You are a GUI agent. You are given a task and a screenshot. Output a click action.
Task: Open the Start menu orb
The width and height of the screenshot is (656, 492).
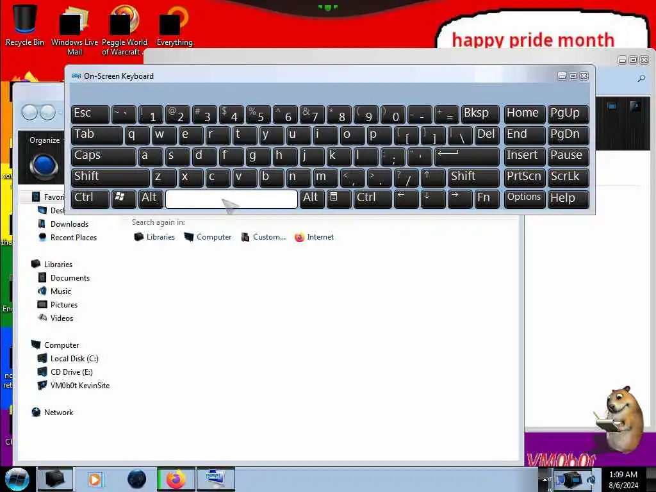[16, 479]
